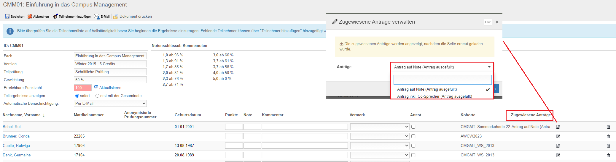Click the Gewichtung field showing 50 %
The image size is (616, 162).
110,80
